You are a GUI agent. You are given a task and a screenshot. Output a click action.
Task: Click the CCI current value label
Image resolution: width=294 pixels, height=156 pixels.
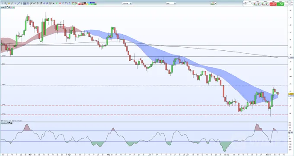point(291,133)
